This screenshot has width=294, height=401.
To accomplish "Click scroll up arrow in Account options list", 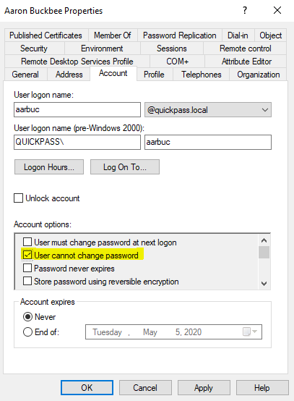I will pyautogui.click(x=264, y=240).
